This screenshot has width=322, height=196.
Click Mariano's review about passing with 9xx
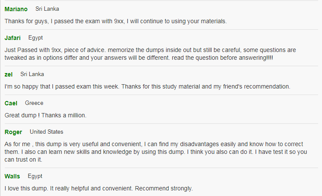[x=116, y=21]
